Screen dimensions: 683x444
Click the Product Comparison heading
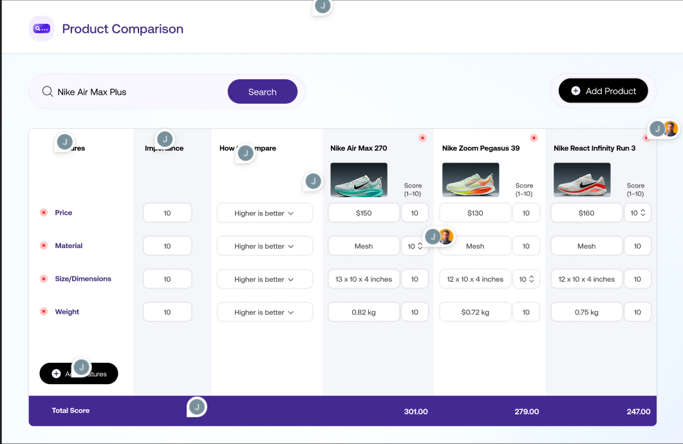tap(123, 29)
